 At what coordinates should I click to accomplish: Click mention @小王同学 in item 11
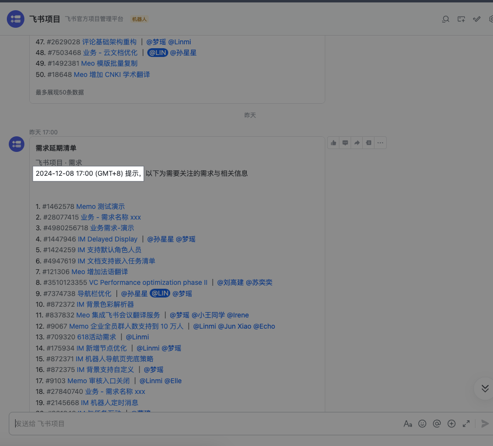[208, 315]
